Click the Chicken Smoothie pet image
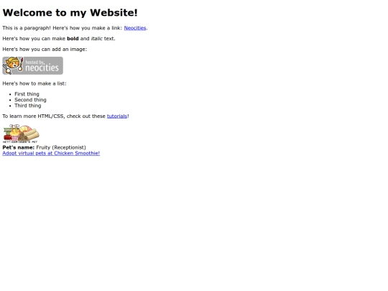Viewport: 388px width, 291px height. pyautogui.click(x=21, y=134)
